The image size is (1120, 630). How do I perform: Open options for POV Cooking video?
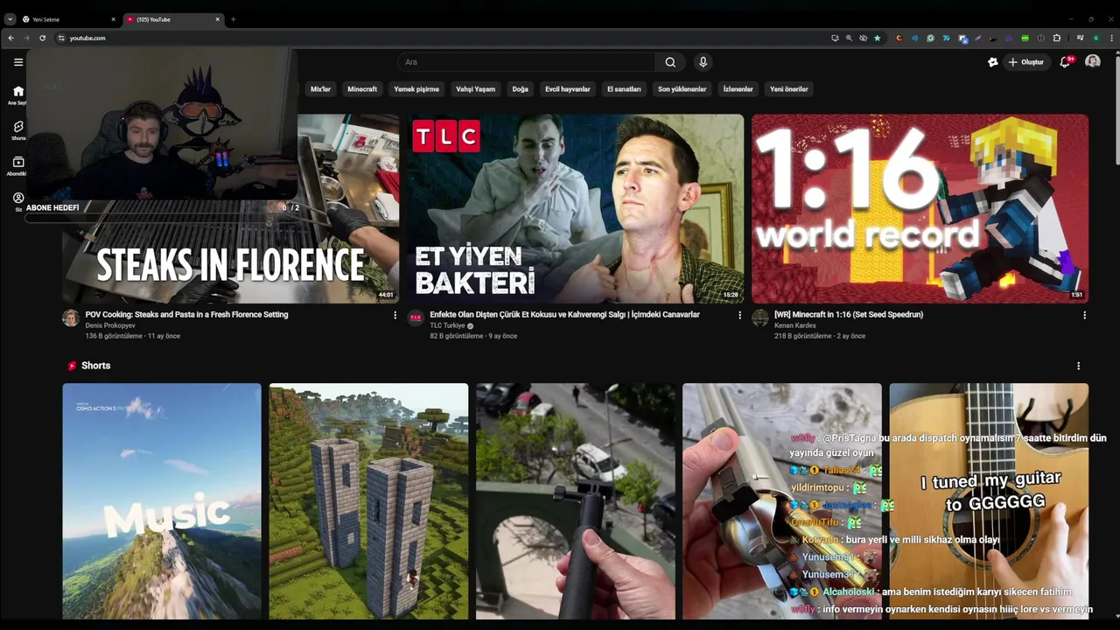tap(395, 315)
